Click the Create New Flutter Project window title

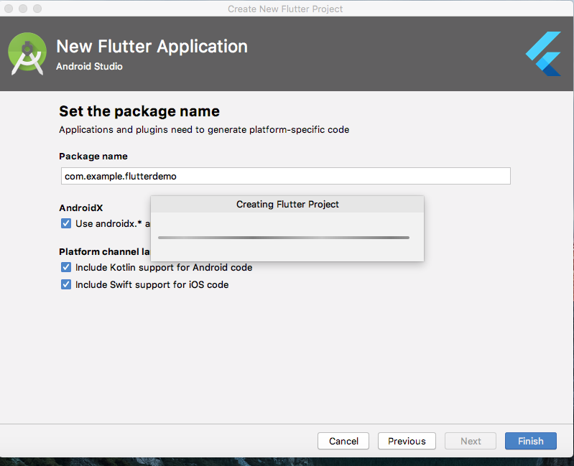point(285,9)
